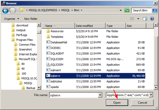
Task: Toggle the preview pane icon
Action: point(145,19)
